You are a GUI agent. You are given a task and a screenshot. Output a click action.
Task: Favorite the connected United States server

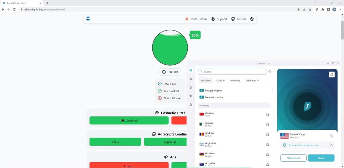point(332,136)
